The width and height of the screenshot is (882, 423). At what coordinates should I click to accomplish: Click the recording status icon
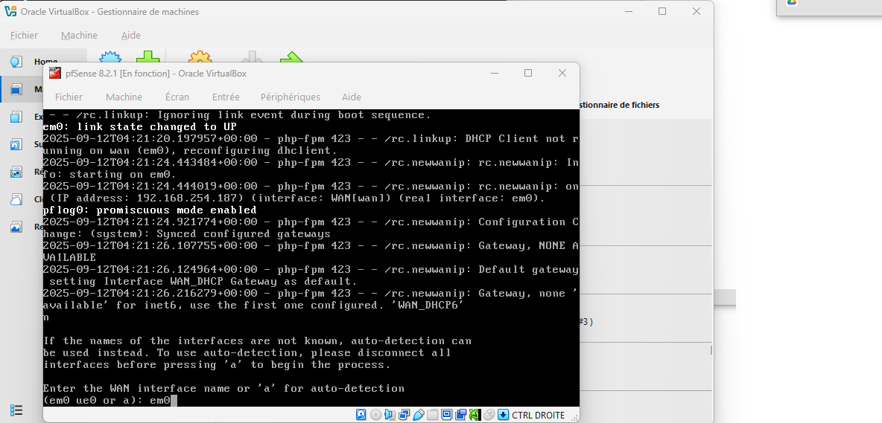click(x=461, y=415)
